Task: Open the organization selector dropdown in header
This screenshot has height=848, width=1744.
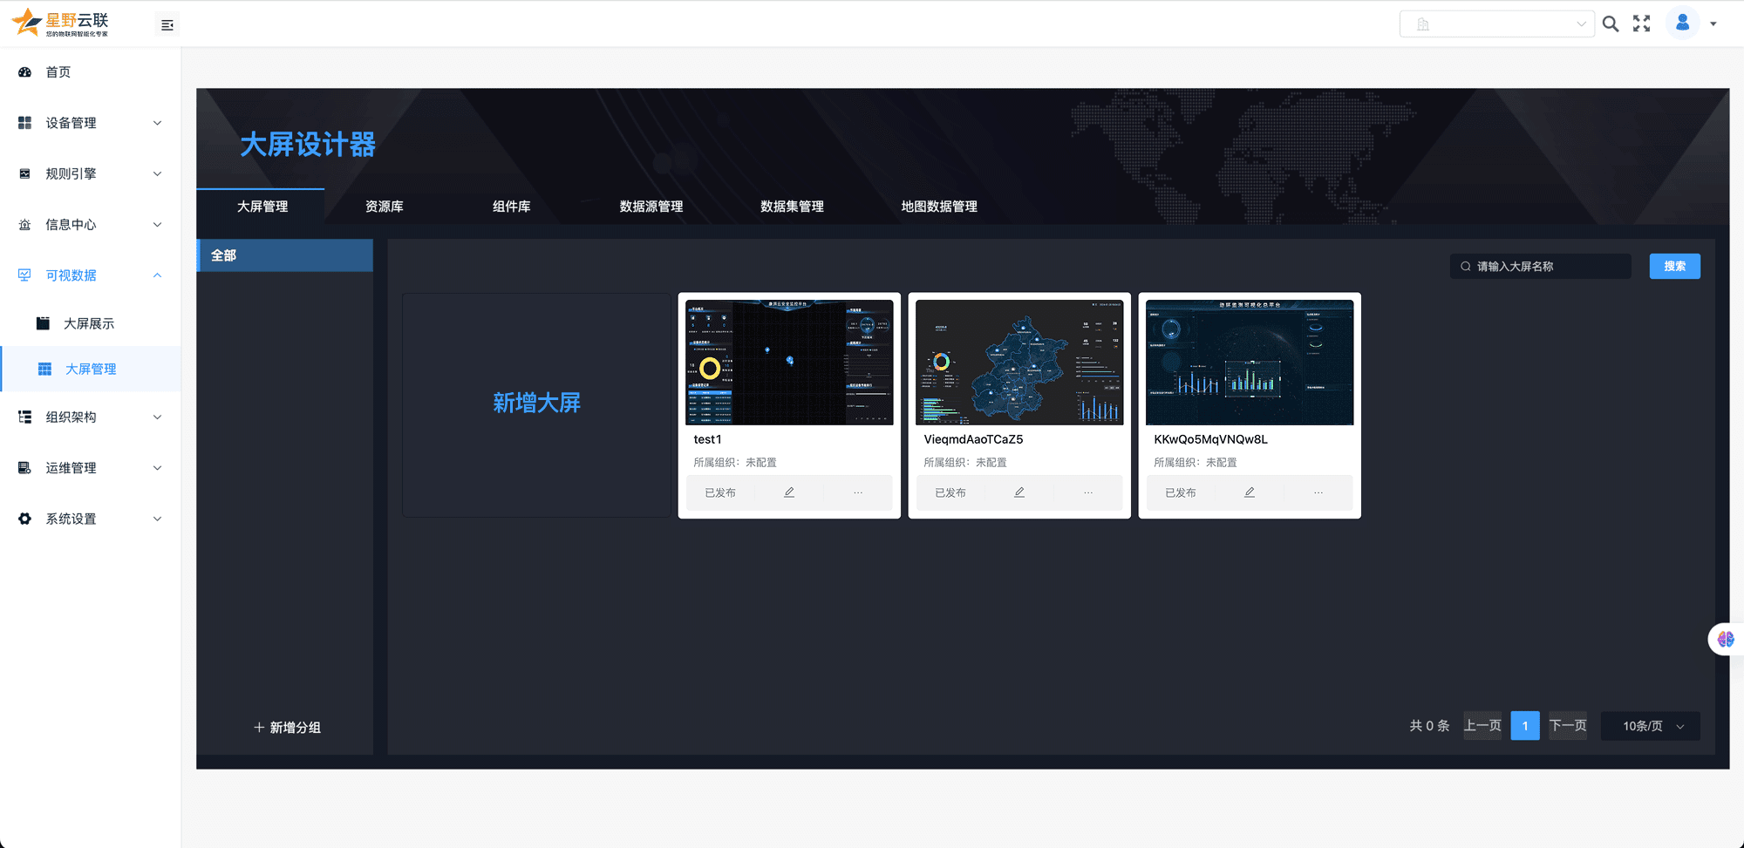Action: tap(1496, 24)
